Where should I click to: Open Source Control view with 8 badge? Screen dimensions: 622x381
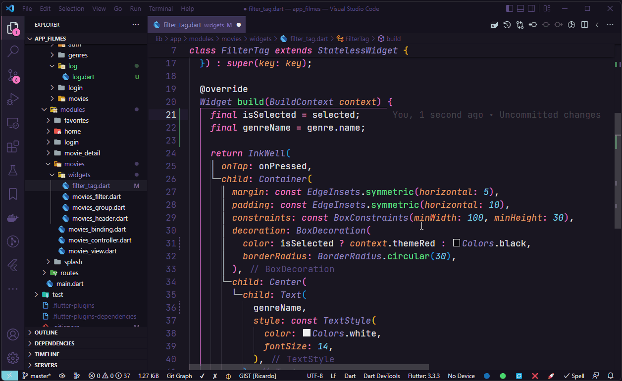coord(13,75)
